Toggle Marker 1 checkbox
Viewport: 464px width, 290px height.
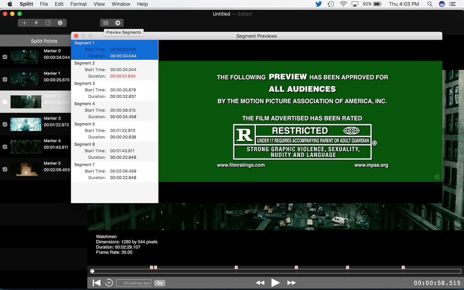coord(5,79)
